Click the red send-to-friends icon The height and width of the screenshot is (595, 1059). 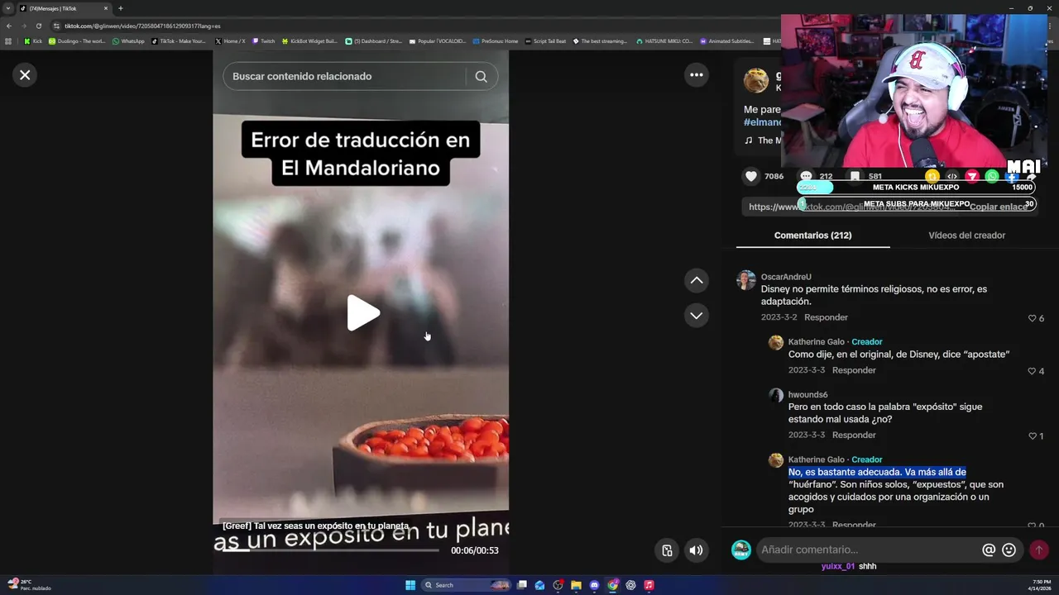[972, 176]
